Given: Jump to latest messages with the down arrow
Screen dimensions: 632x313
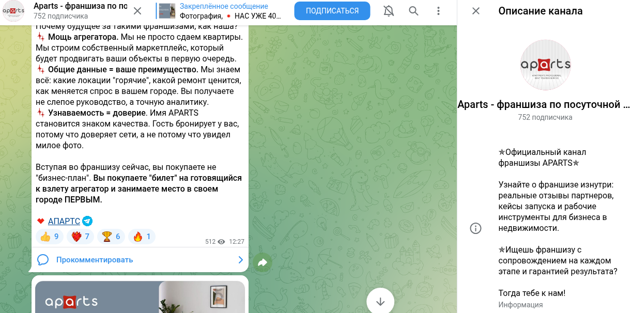Looking at the screenshot, I should (x=380, y=301).
